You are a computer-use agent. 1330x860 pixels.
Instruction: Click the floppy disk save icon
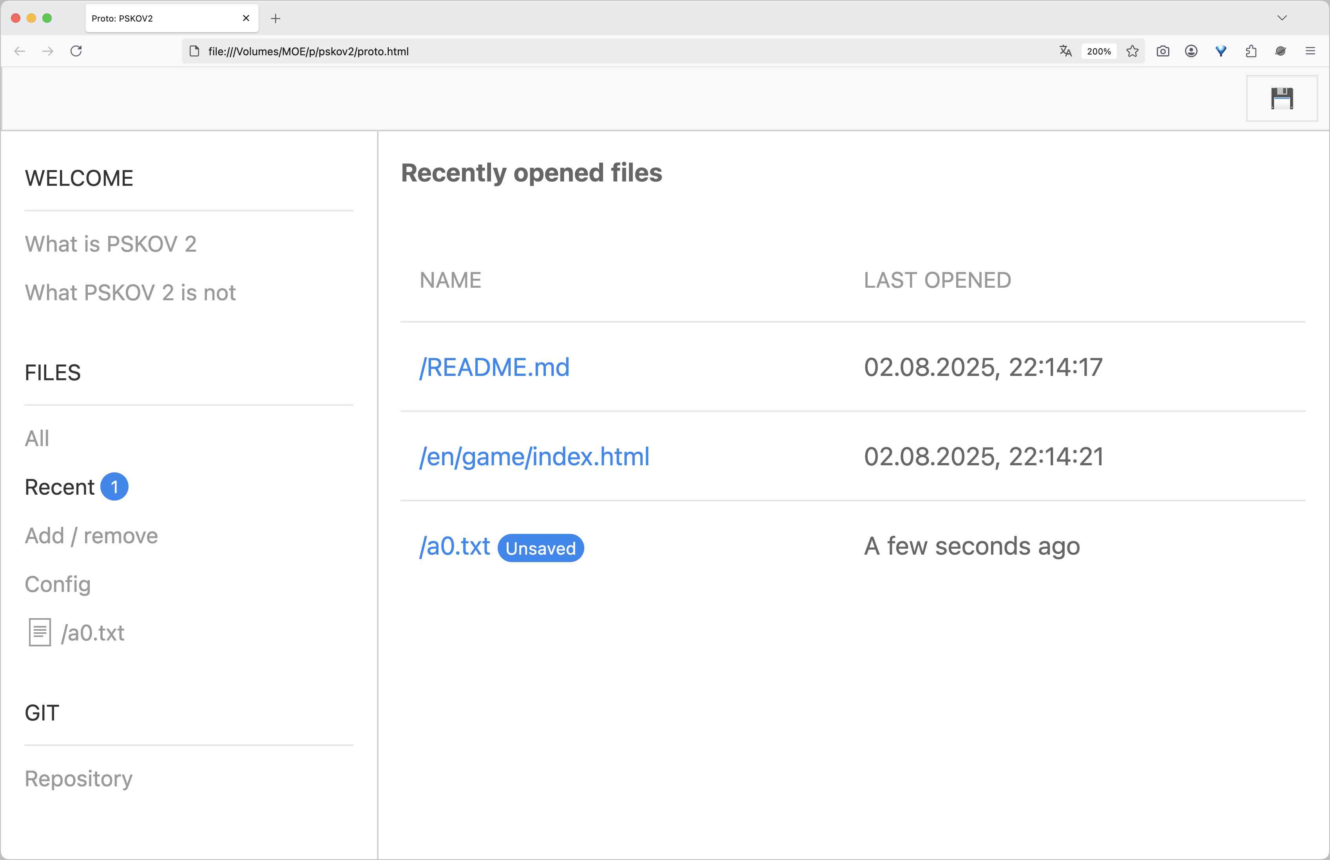point(1281,98)
